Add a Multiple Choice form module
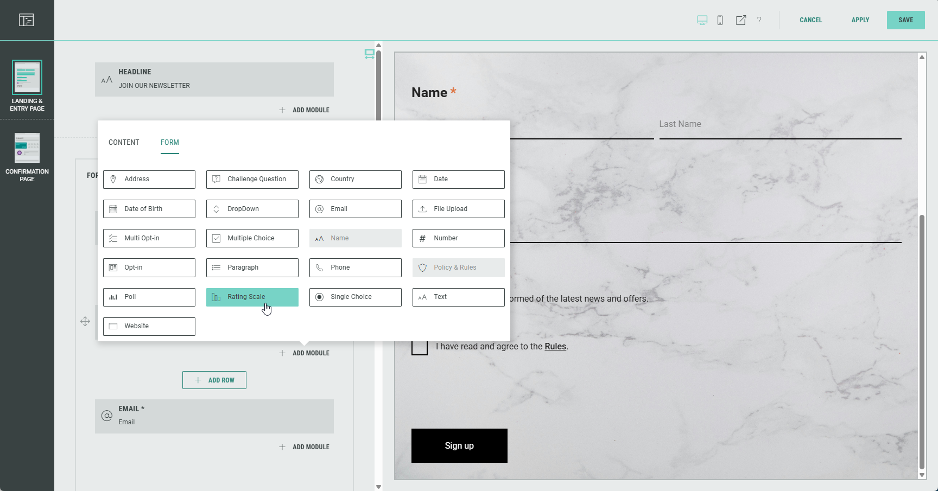Viewport: 938px width, 491px height. [252, 238]
